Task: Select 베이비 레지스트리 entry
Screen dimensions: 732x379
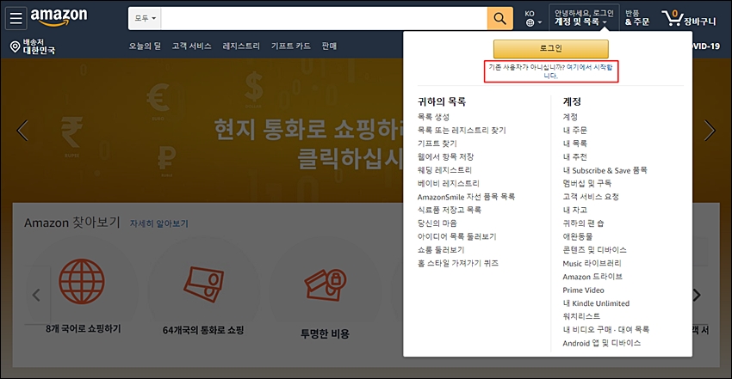Action: pos(448,183)
